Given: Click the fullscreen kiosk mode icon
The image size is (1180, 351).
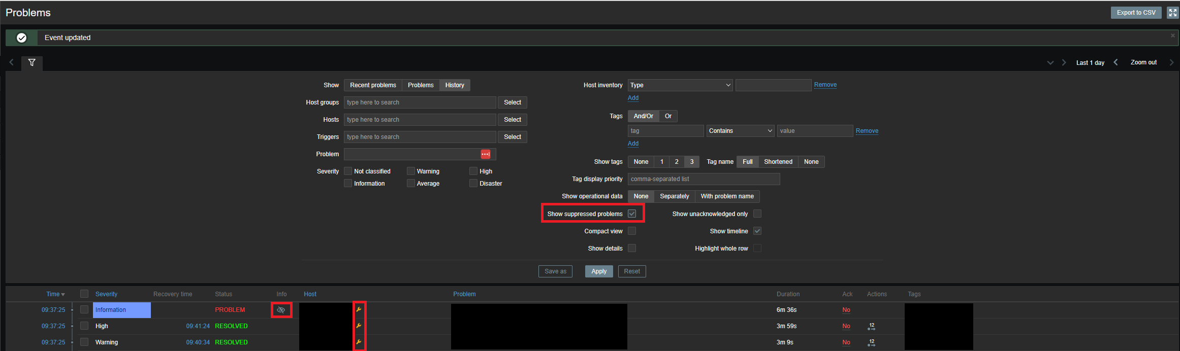Looking at the screenshot, I should [x=1172, y=13].
